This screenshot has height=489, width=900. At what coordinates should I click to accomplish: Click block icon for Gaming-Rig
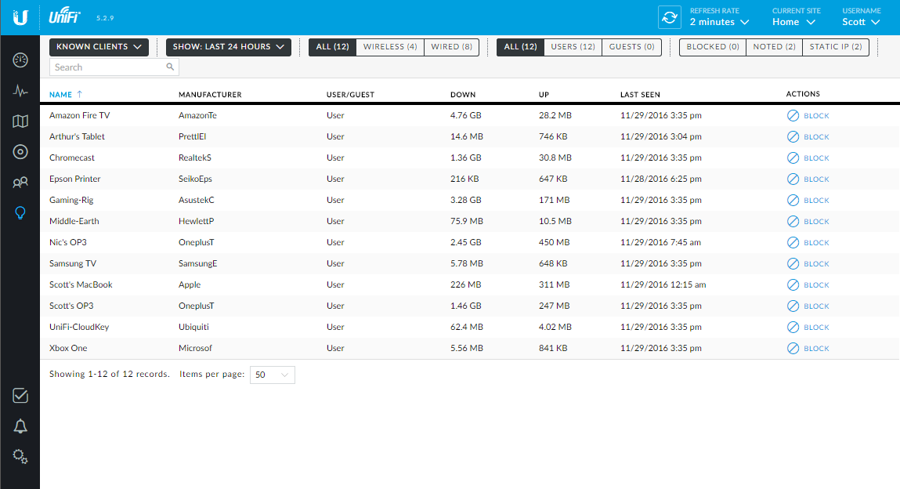793,201
